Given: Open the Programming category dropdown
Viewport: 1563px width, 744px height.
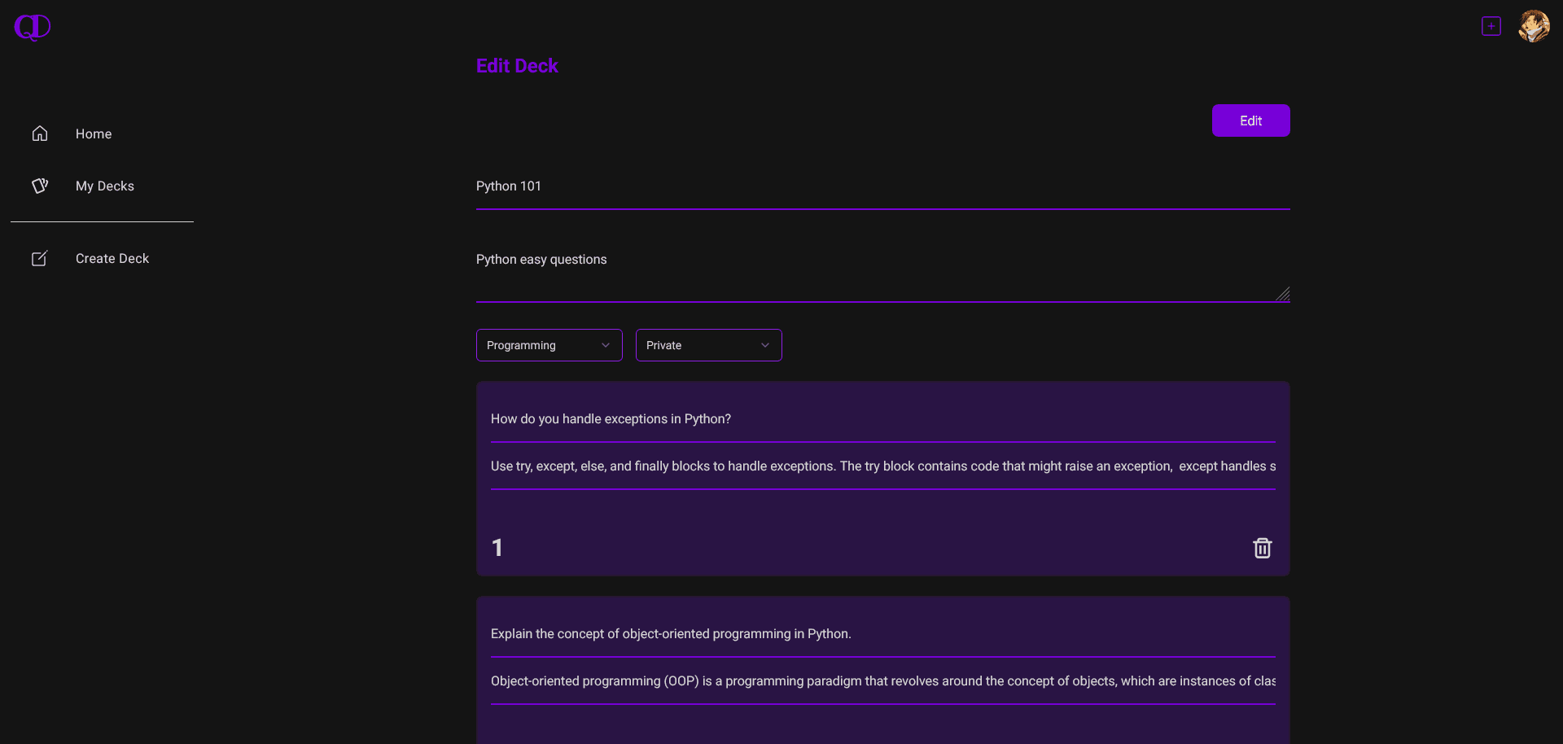Looking at the screenshot, I should (549, 345).
